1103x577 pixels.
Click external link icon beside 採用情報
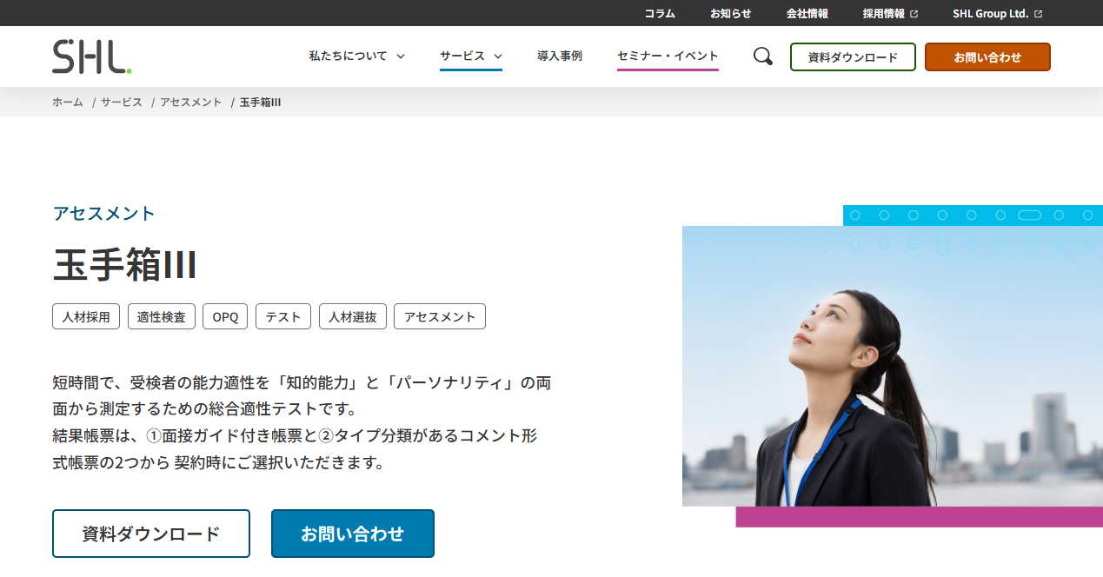tap(914, 14)
